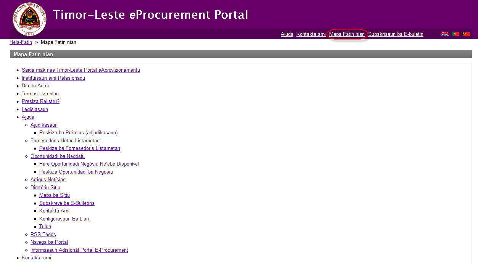This screenshot has height=264, width=478.
Task: Click the circled Mapa Fatin nian header link
Action: [x=347, y=34]
